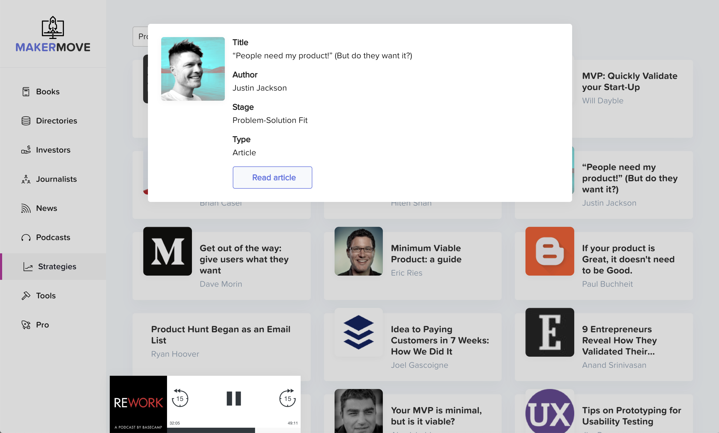
Task: Click the Pro rocket icon
Action: coord(26,325)
